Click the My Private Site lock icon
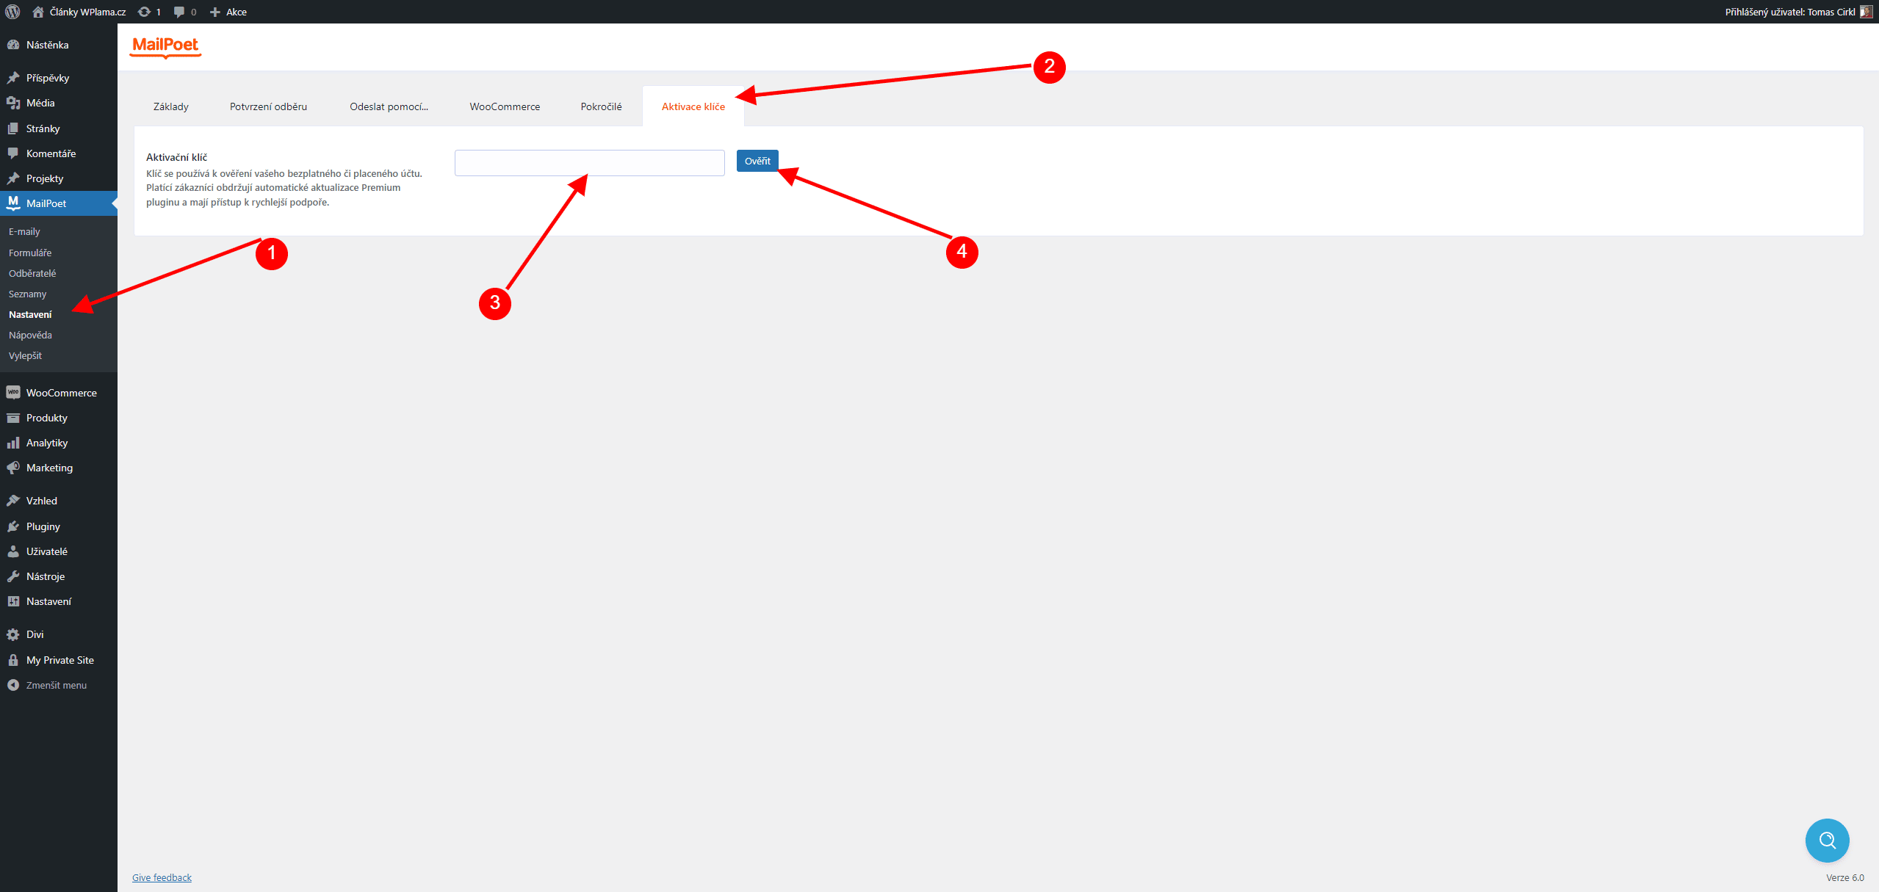Image resolution: width=1879 pixels, height=892 pixels. click(13, 660)
